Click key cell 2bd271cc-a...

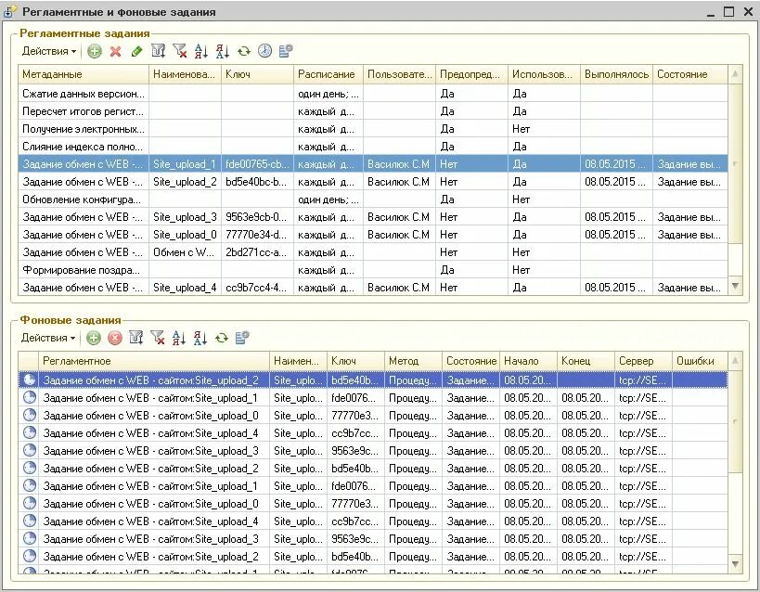[257, 252]
